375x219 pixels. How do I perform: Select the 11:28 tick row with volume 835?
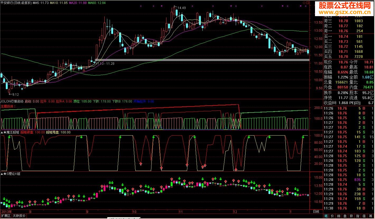[x=349, y=180]
